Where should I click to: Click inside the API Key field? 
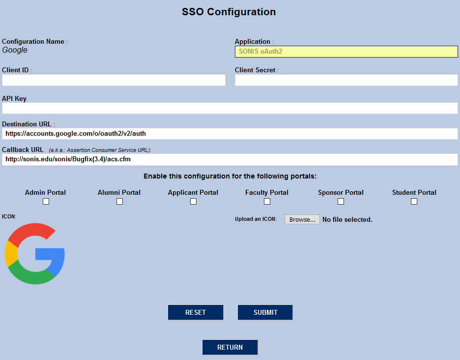point(229,108)
